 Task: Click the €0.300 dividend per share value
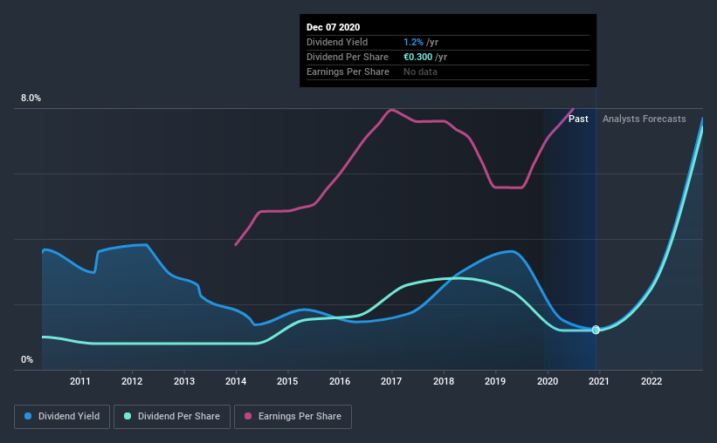[x=418, y=57]
